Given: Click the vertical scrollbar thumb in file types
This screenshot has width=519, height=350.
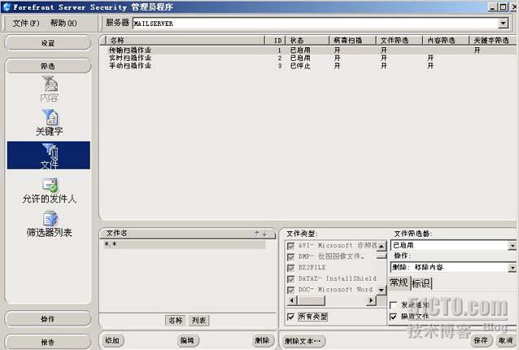Looking at the screenshot, I should tap(382, 256).
